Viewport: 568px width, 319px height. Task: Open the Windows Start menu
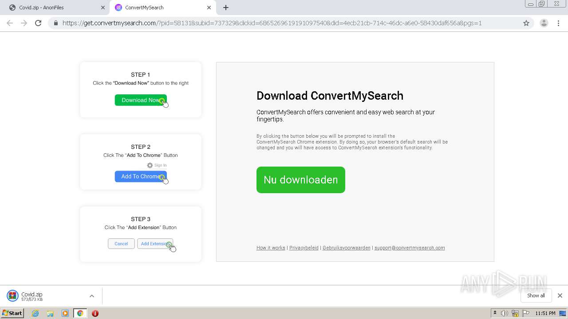tap(12, 313)
